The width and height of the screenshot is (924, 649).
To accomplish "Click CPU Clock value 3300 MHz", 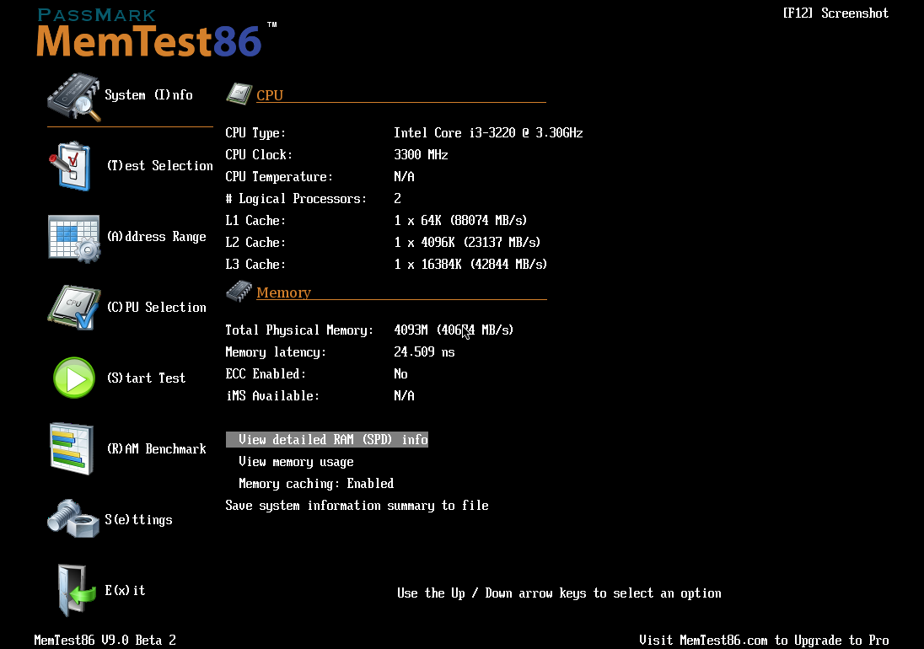I will (421, 154).
